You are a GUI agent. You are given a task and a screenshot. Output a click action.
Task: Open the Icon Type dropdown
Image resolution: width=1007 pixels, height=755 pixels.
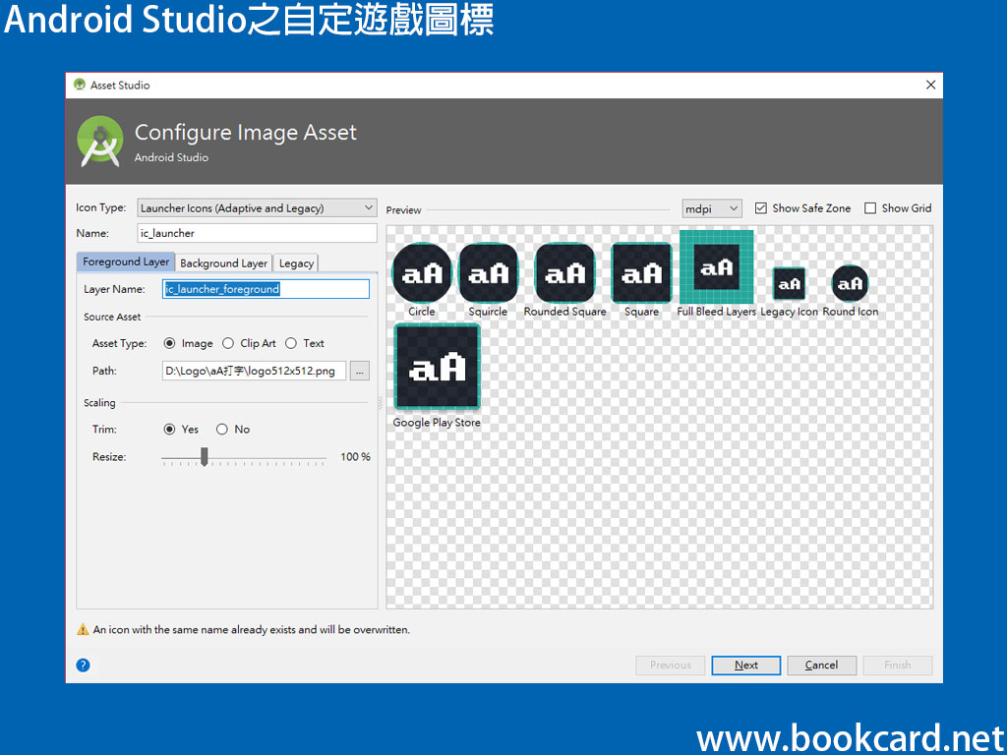click(256, 207)
